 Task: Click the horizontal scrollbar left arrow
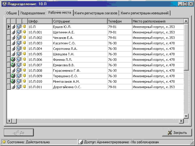click(x=9, y=121)
